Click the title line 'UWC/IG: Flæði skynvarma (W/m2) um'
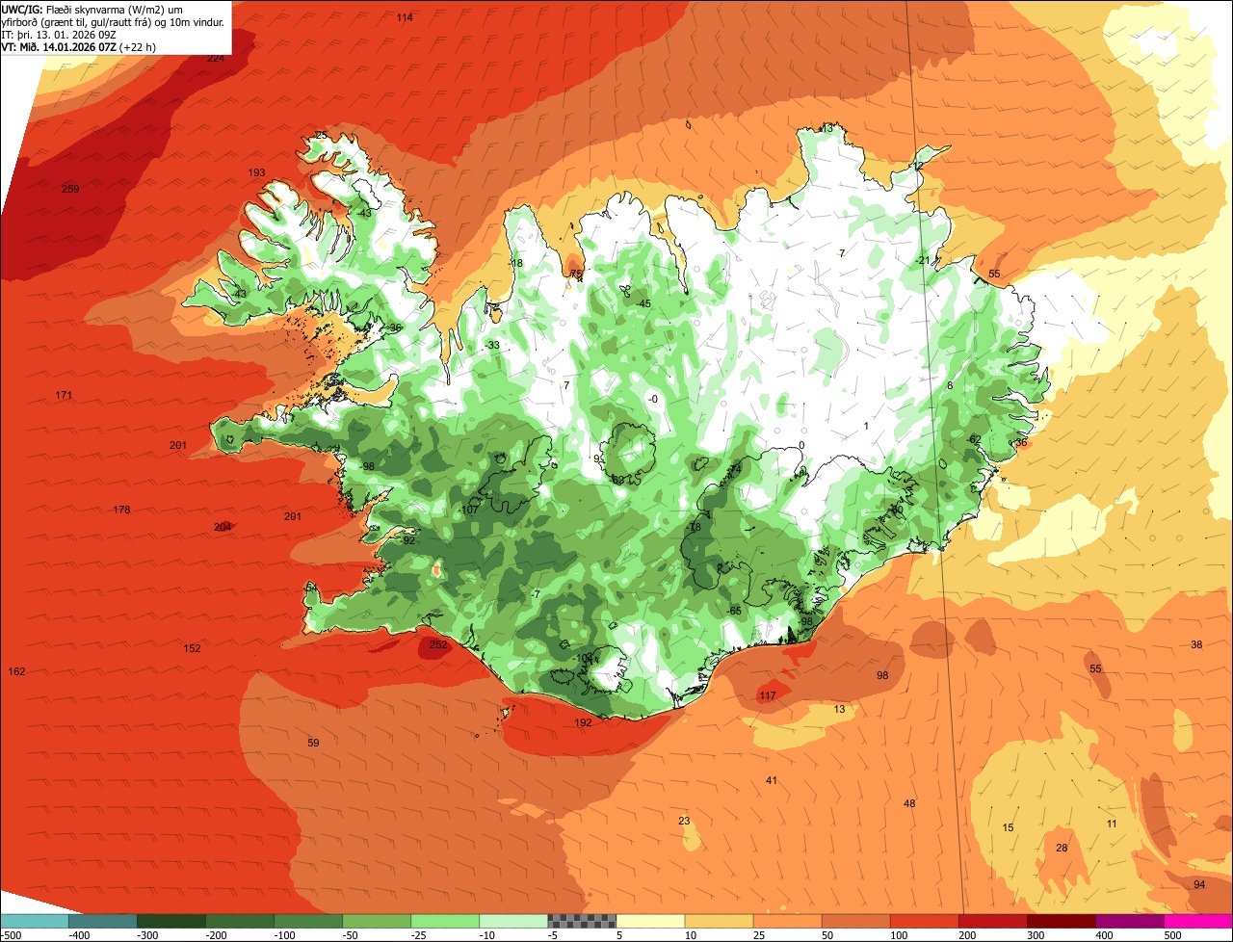1233x942 pixels. tap(92, 9)
